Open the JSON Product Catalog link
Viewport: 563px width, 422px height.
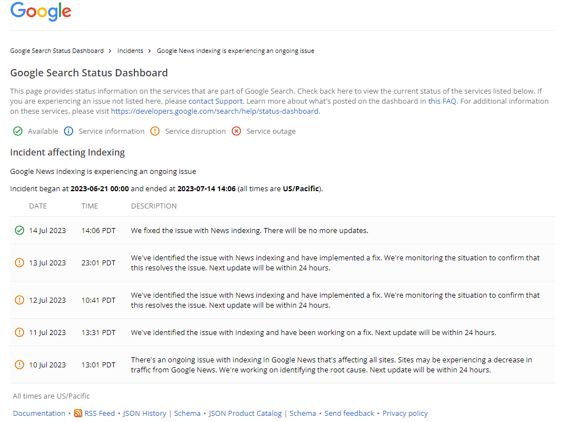(x=245, y=414)
